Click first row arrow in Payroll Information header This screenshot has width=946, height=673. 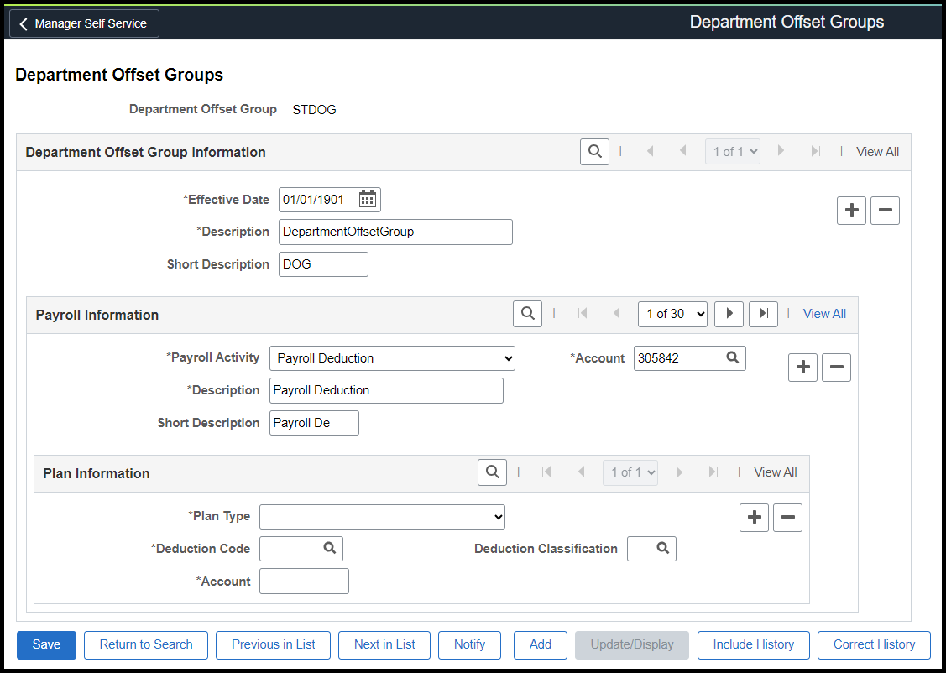583,314
